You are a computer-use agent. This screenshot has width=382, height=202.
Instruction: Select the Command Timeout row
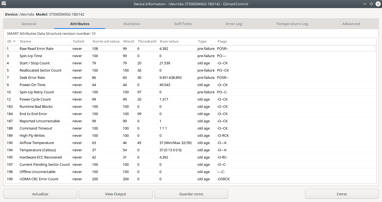tap(191, 128)
